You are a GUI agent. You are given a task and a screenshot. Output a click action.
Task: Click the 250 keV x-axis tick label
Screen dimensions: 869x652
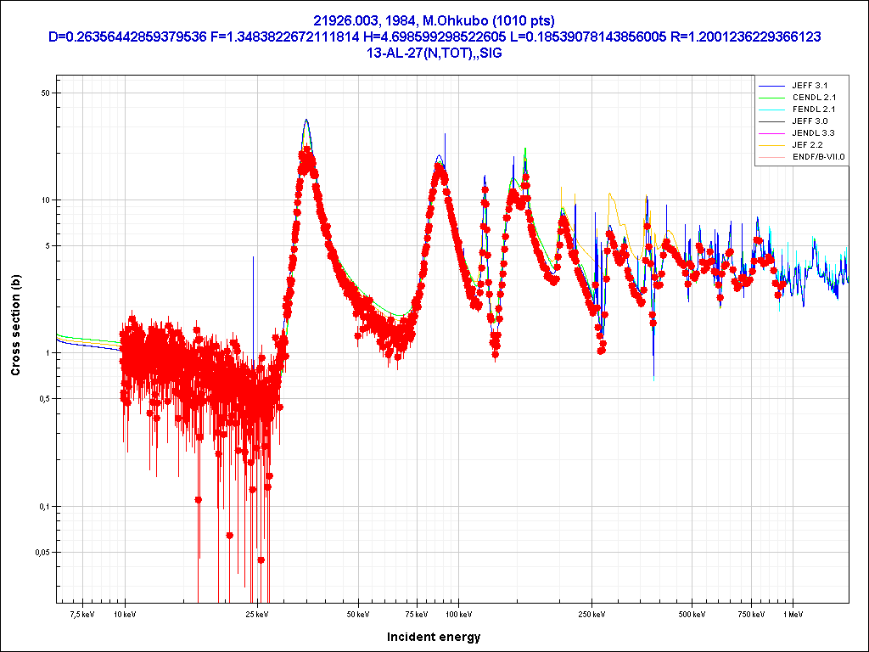pos(591,614)
